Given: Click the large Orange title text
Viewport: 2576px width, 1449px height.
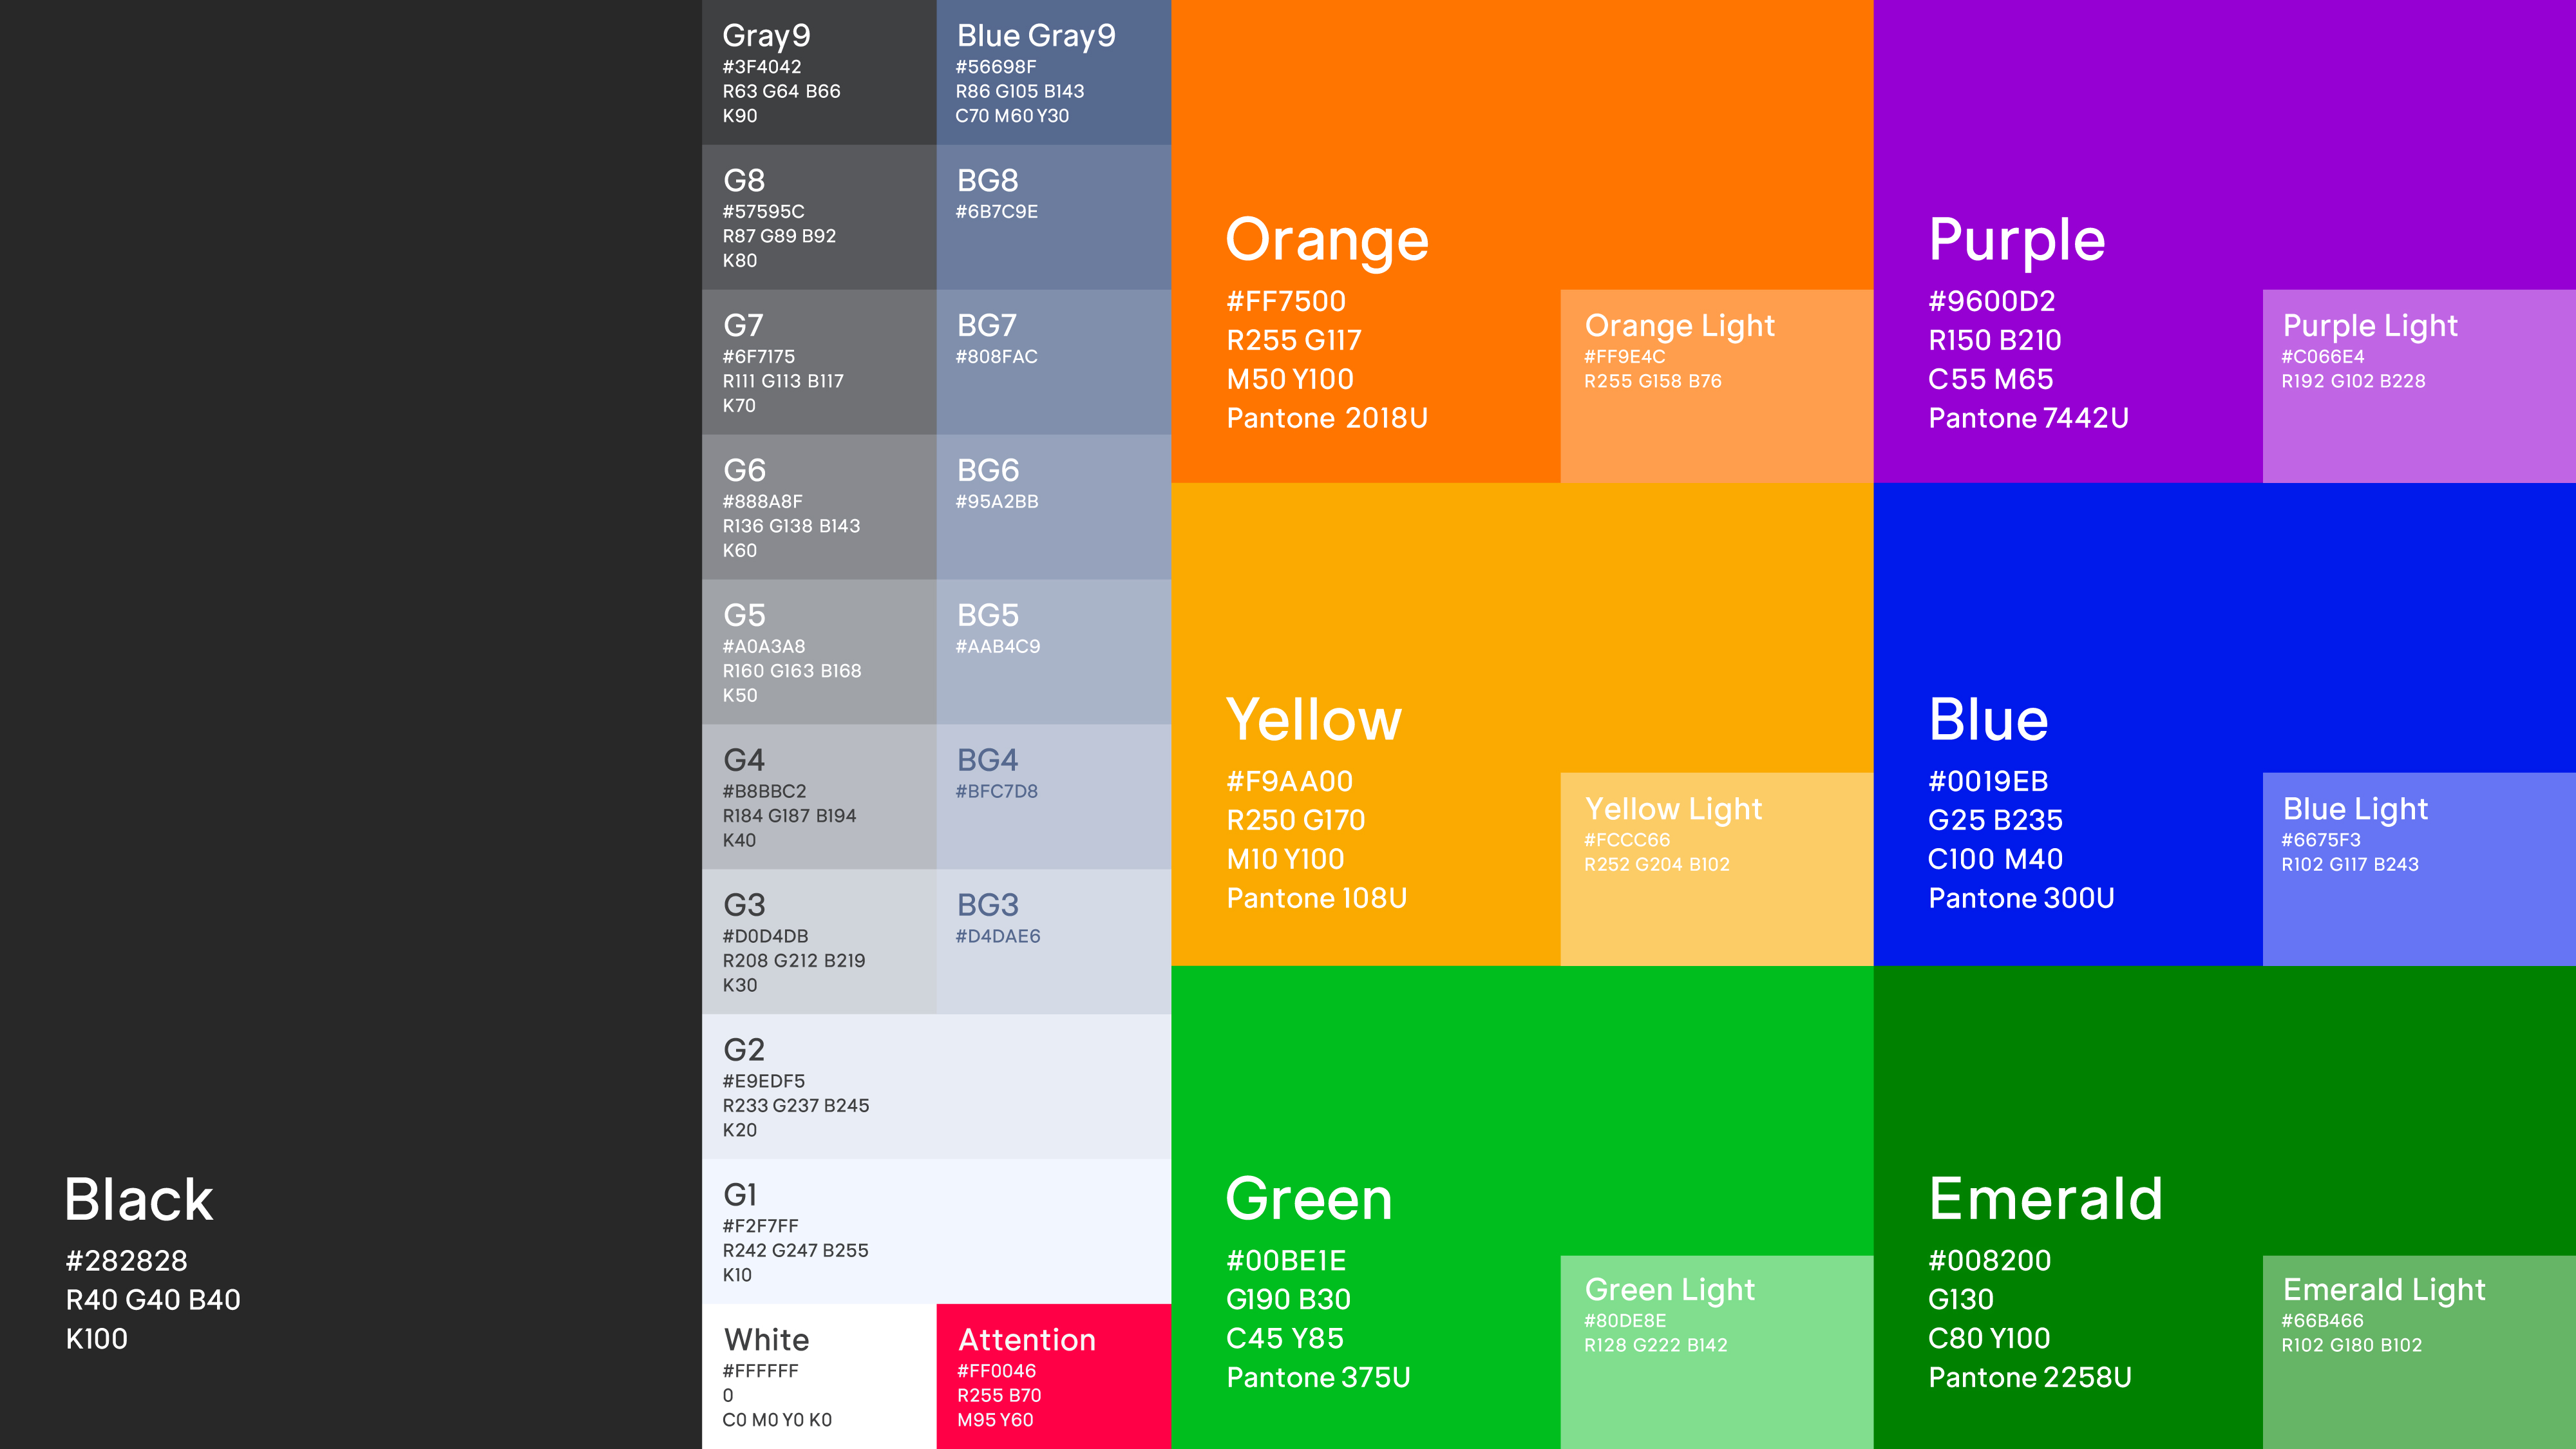Looking at the screenshot, I should tap(1327, 240).
